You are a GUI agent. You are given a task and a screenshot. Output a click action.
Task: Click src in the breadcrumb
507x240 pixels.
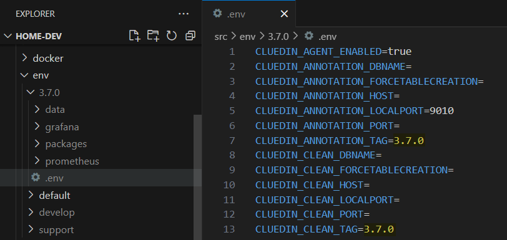click(221, 37)
